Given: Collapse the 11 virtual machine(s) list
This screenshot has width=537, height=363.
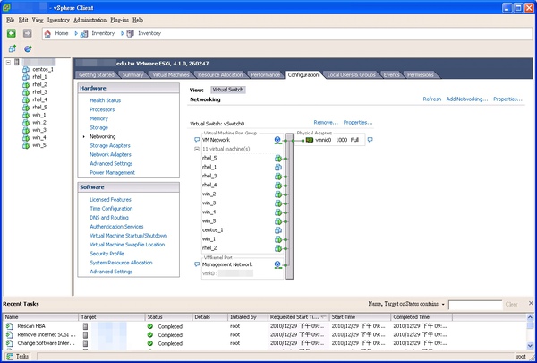Looking at the screenshot, I should pos(197,149).
